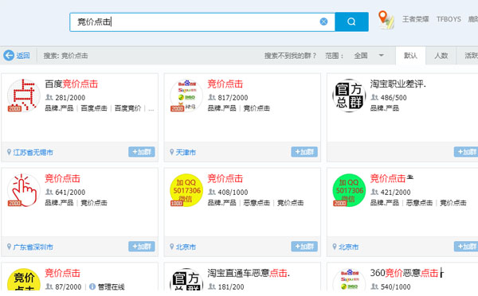
Task: Click 搜索不到我的群？ link
Action: (x=290, y=56)
